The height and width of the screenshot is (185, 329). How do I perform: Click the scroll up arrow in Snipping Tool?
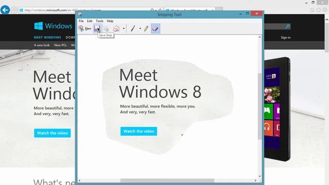tap(260, 37)
